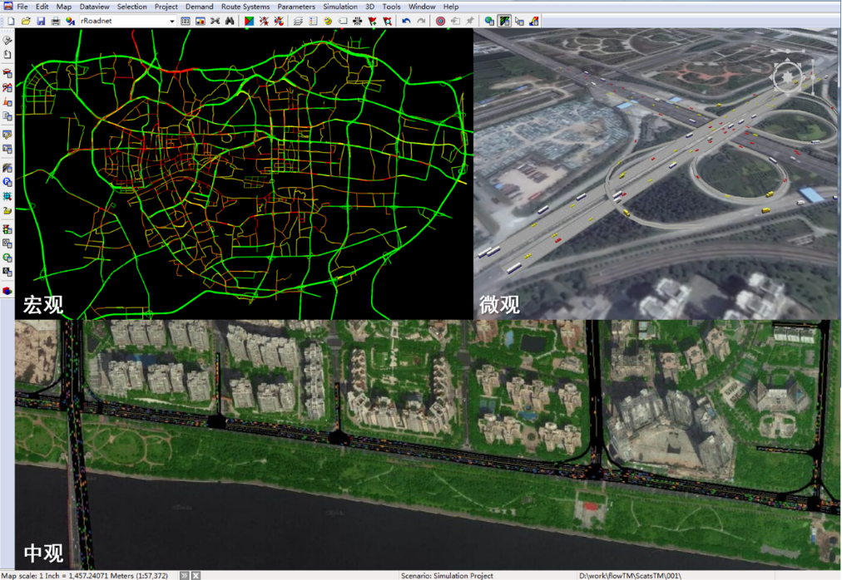842x580 pixels.
Task: Undo the last action via the toolbar arrow
Action: (406, 20)
